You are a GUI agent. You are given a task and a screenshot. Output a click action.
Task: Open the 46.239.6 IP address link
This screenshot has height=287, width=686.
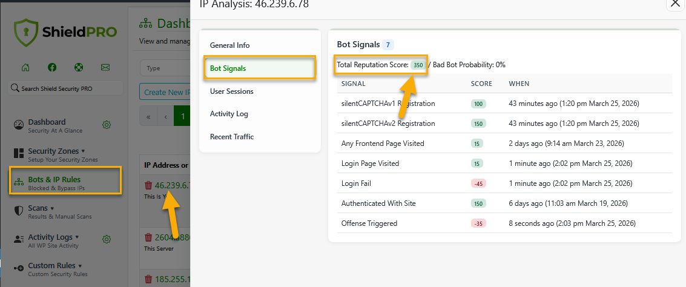[x=173, y=185]
